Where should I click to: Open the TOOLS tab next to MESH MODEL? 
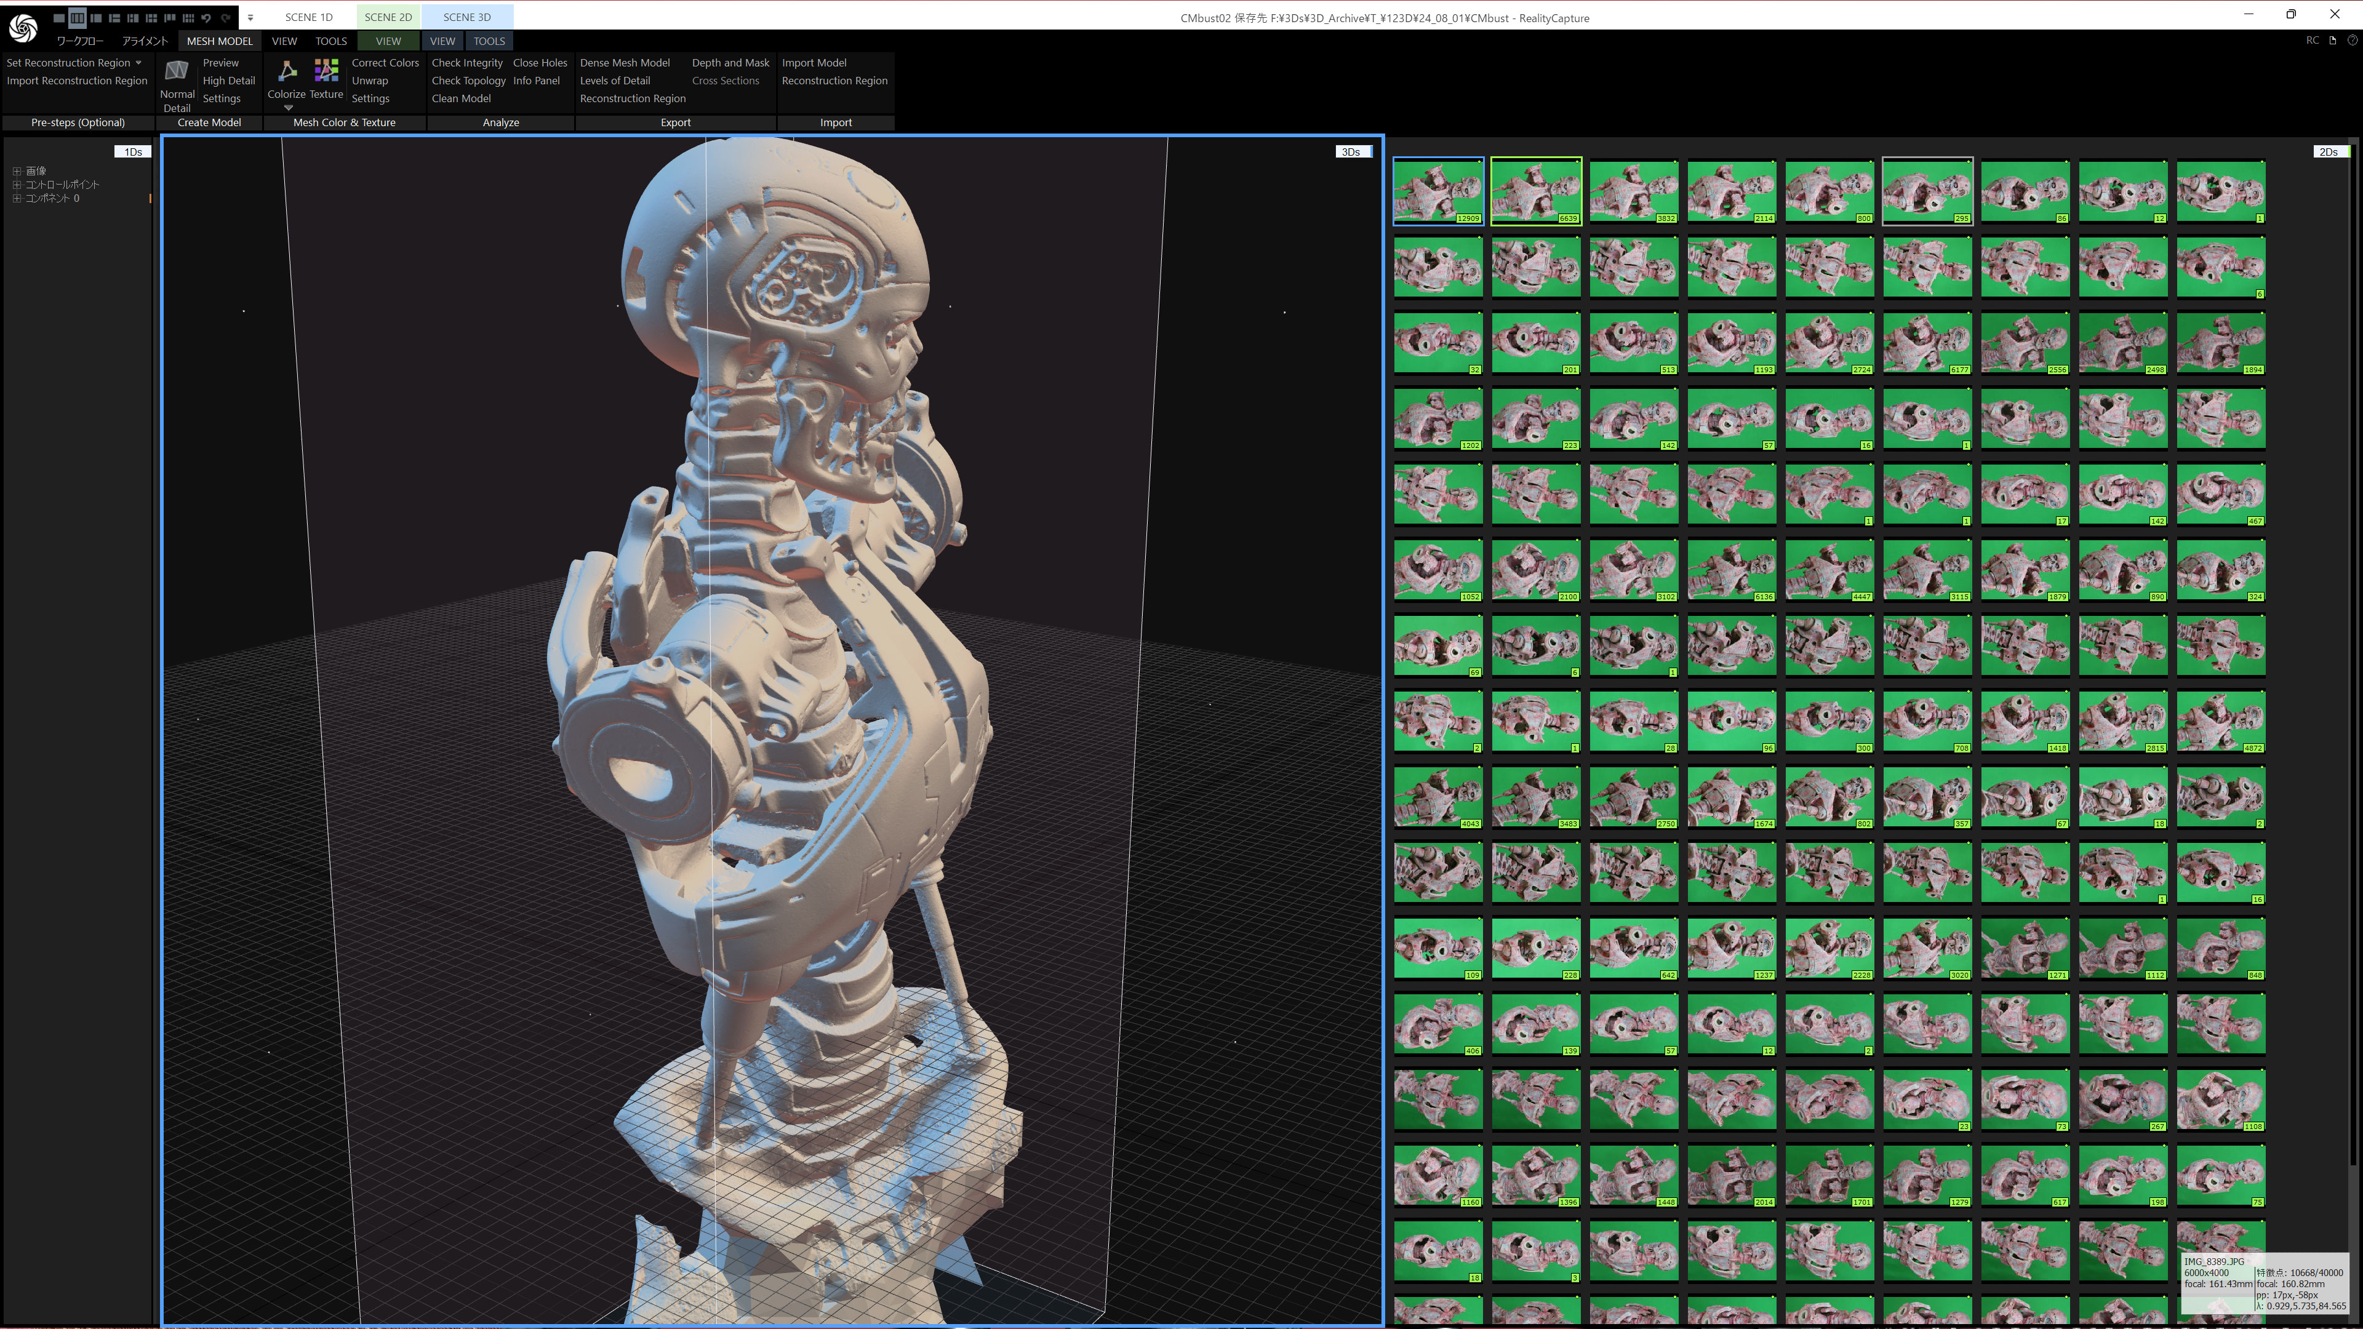tap(331, 41)
